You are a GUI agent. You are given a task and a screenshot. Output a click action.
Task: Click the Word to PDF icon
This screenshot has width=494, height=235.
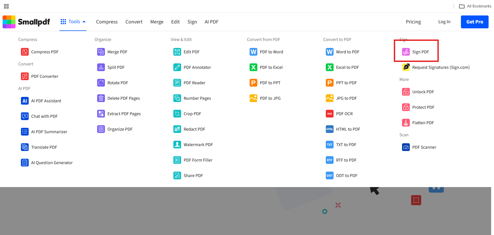coord(330,52)
